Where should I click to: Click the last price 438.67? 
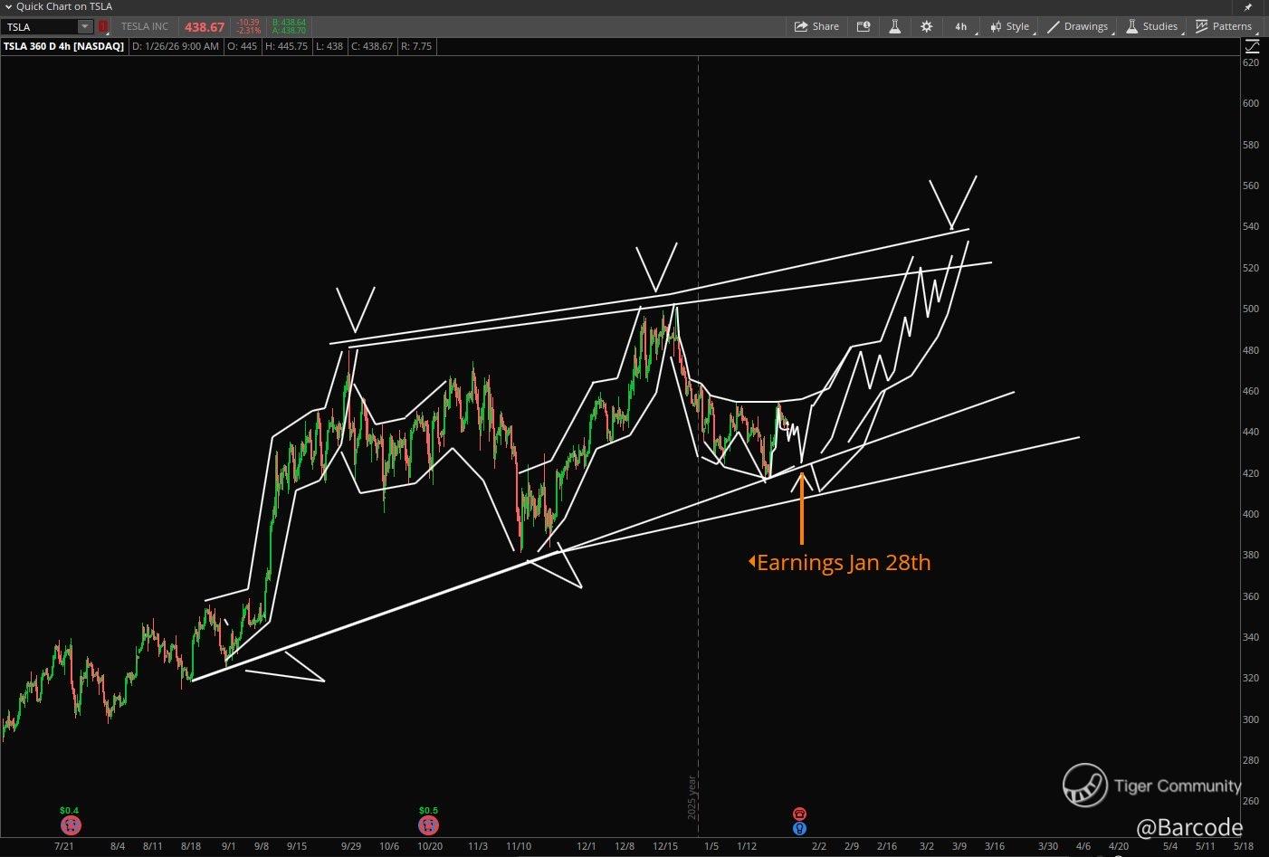click(x=205, y=27)
